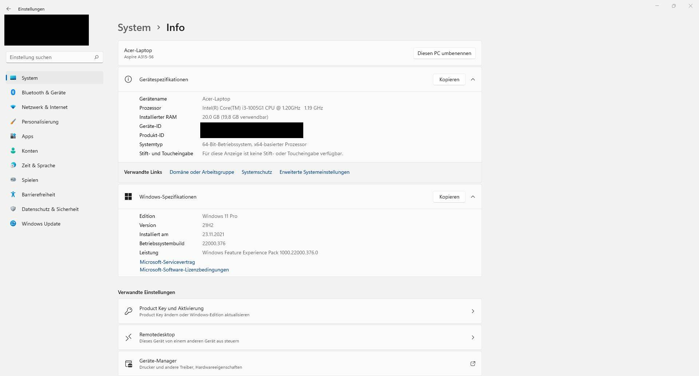699x376 pixels.
Task: Click the Windows 11 Pro edition value
Action: pos(220,216)
